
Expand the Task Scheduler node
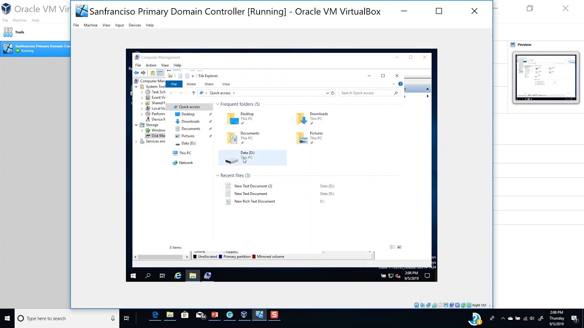(141, 92)
